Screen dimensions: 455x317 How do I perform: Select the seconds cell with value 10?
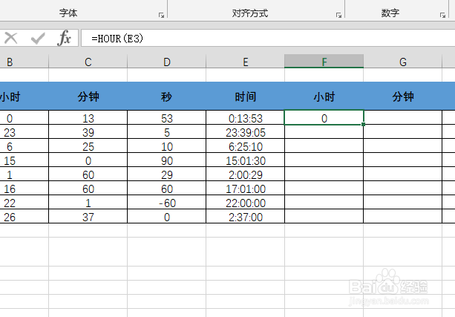pyautogui.click(x=167, y=146)
